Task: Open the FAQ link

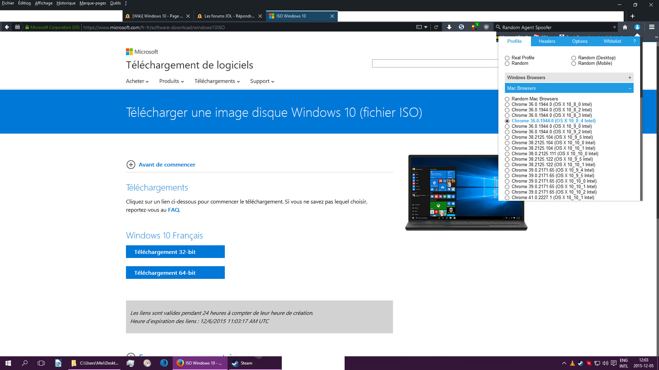Action: [x=173, y=210]
